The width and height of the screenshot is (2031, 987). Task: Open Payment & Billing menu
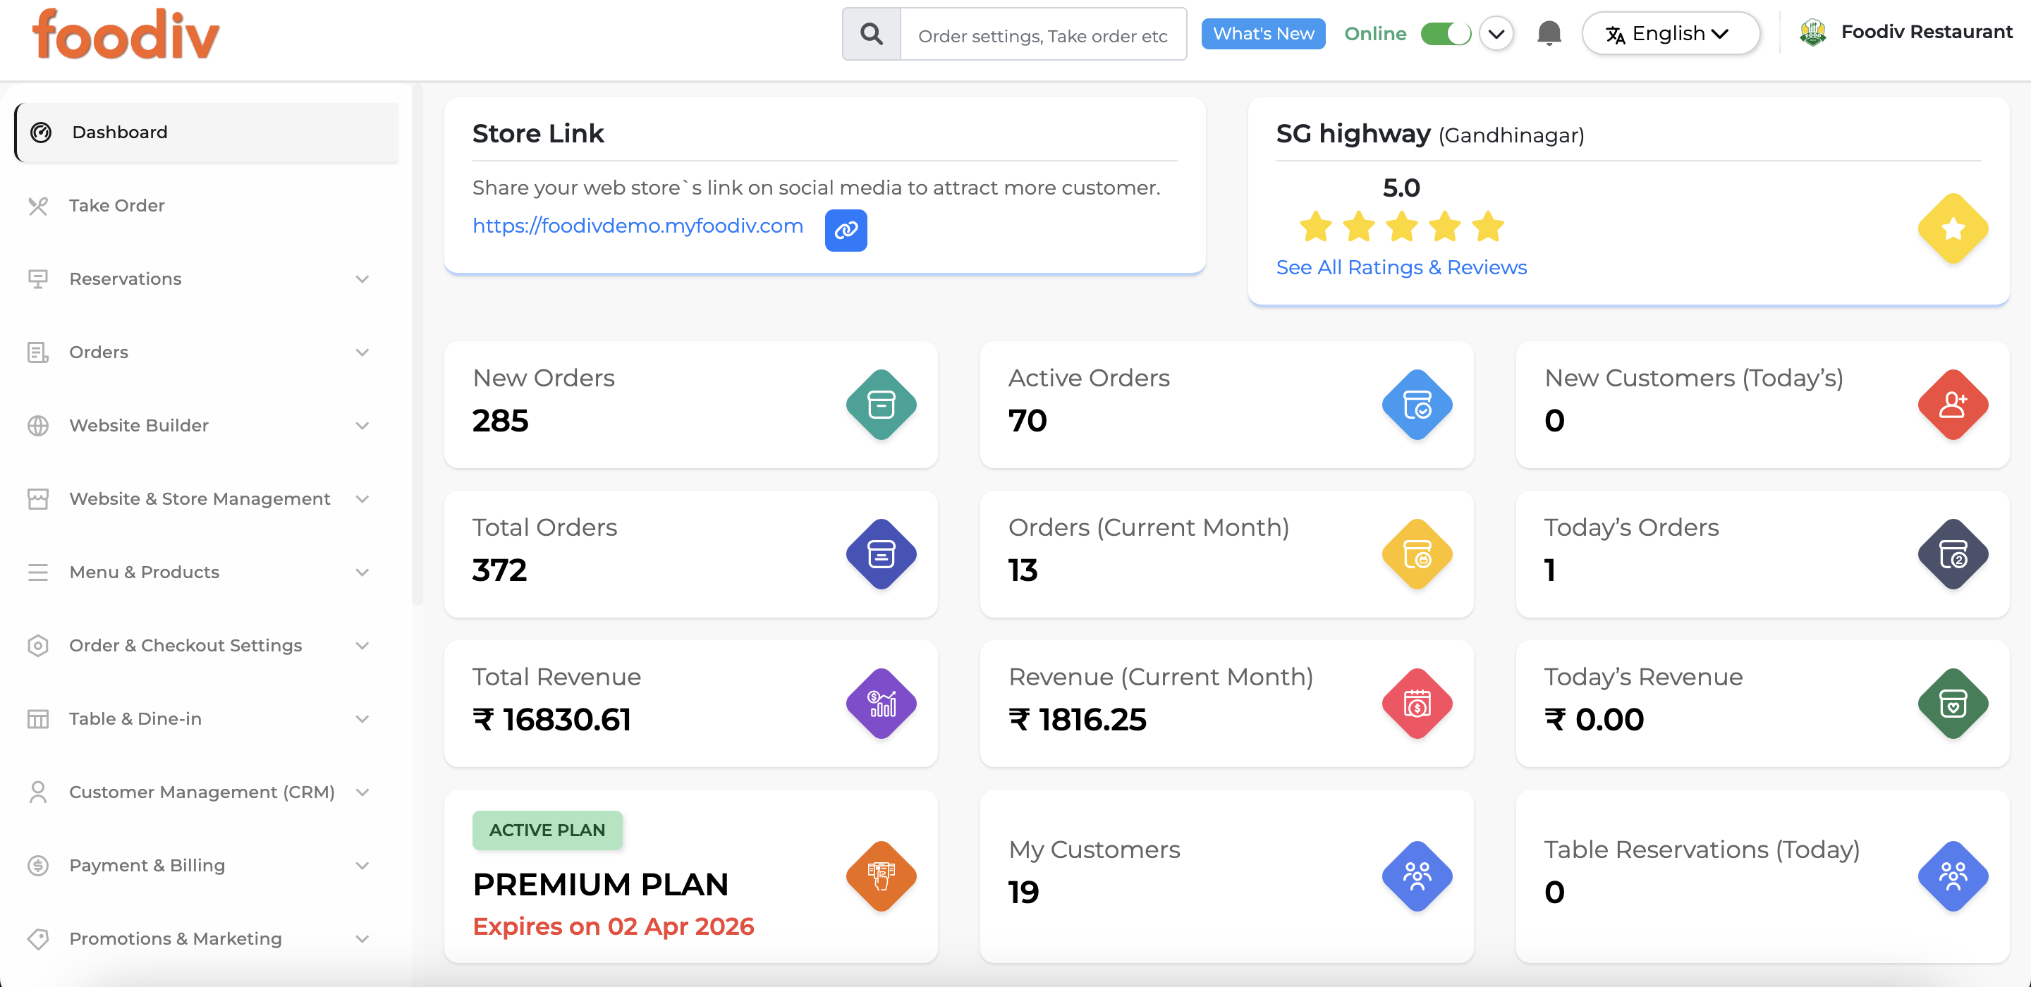tap(146, 865)
